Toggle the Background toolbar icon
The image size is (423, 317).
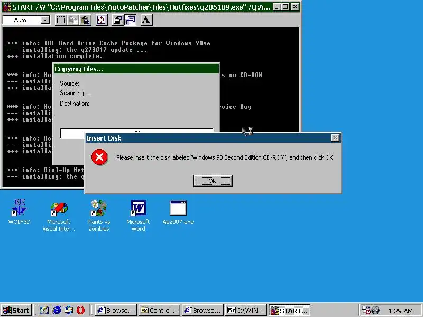130,20
